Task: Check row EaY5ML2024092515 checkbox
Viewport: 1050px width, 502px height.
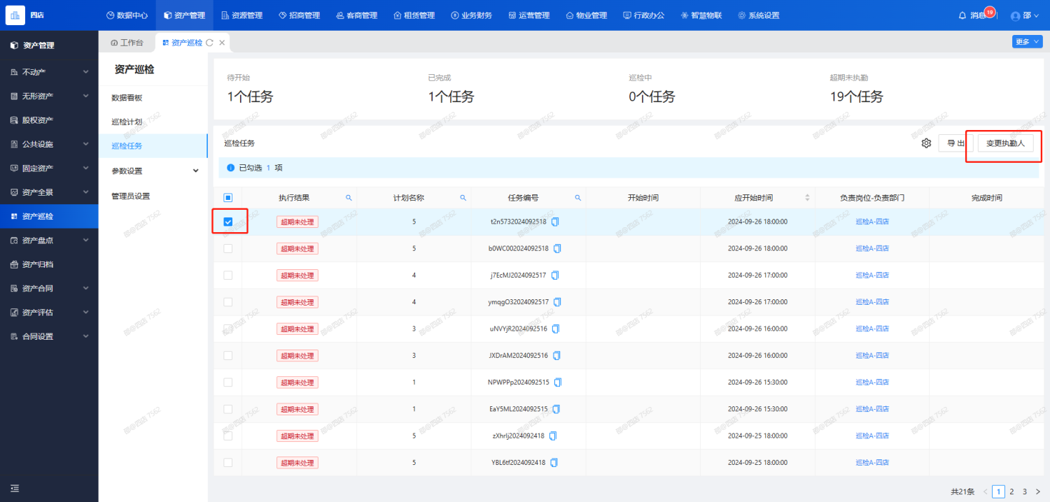Action: tap(227, 409)
